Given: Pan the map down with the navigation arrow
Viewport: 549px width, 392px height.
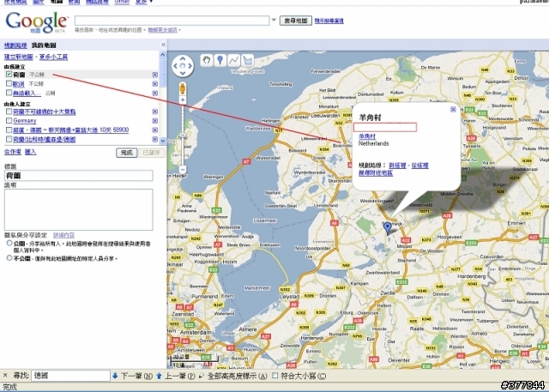Looking at the screenshot, I should (183, 73).
